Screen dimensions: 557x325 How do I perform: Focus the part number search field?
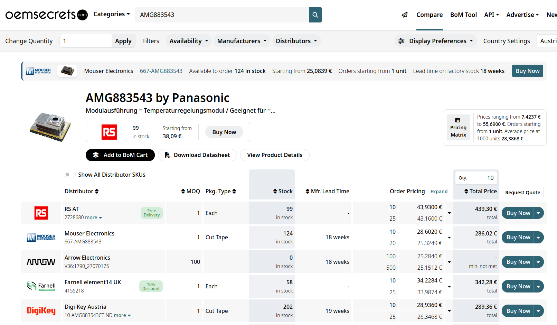point(222,15)
